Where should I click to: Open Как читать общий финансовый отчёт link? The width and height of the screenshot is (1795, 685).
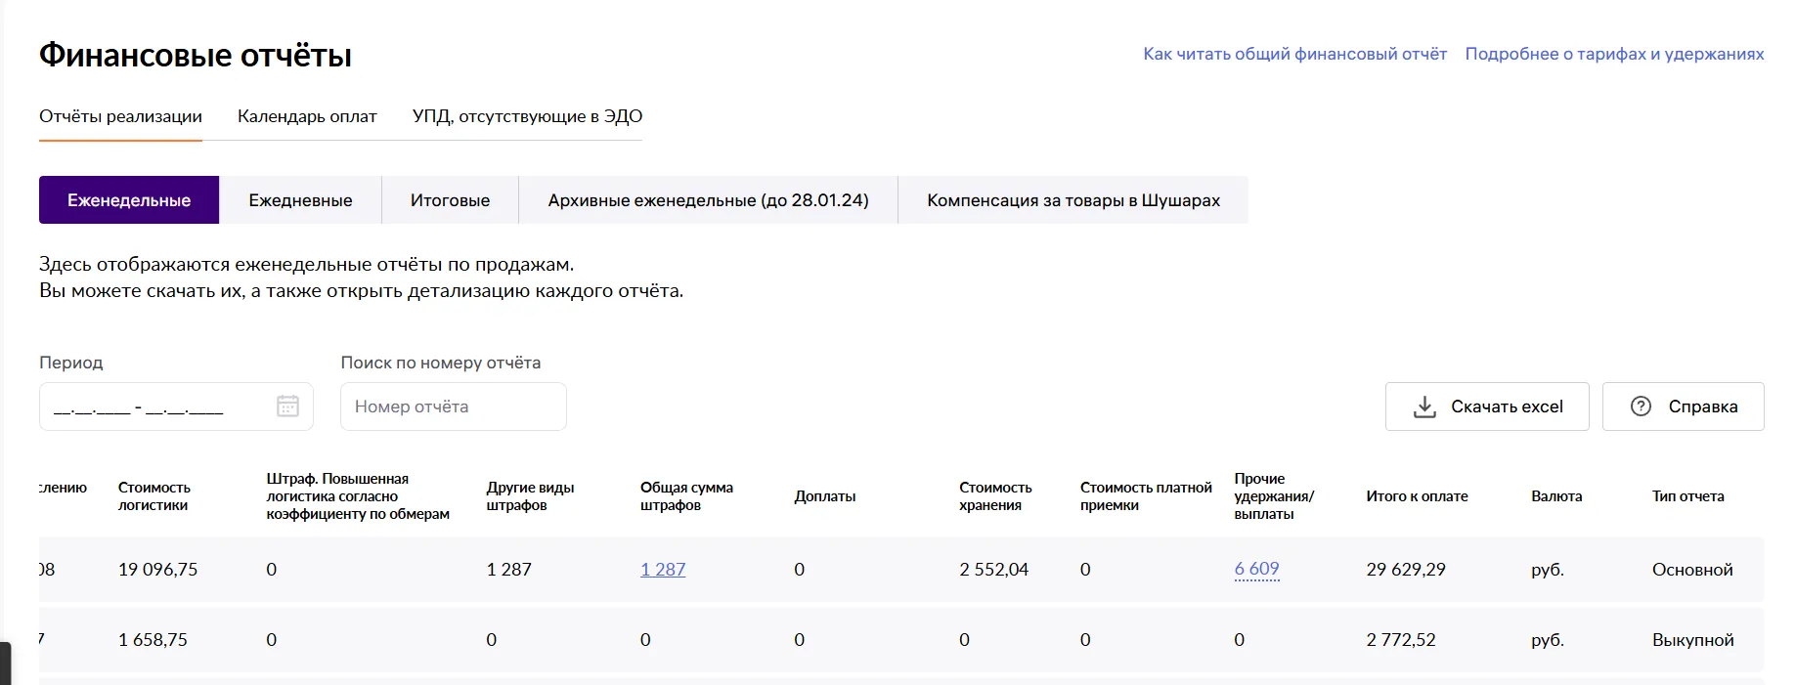click(x=1294, y=54)
